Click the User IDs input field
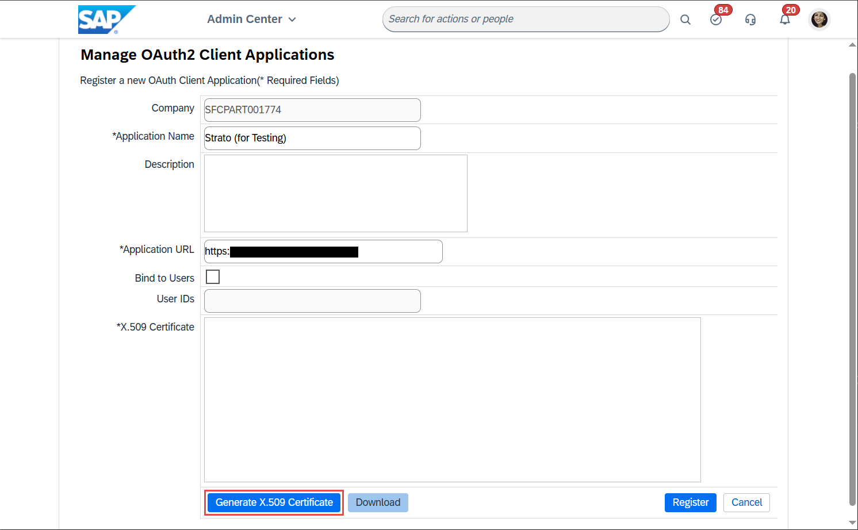The image size is (858, 530). [x=312, y=301]
